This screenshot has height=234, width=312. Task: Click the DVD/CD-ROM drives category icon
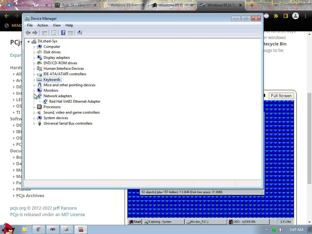40,63
